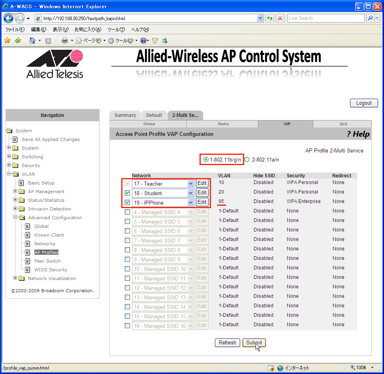This screenshot has height=374, width=384.
Task: Uncheck the 18 - Student VAP checkbox
Action: coord(127,193)
